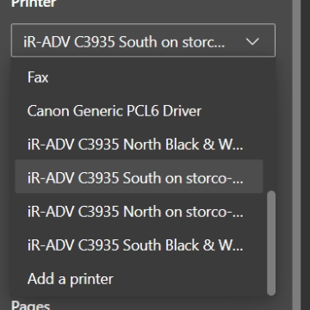Image resolution: width=310 pixels, height=310 pixels.
Task: Click the chevron arrow of the Printer dropdown
Action: click(253, 41)
